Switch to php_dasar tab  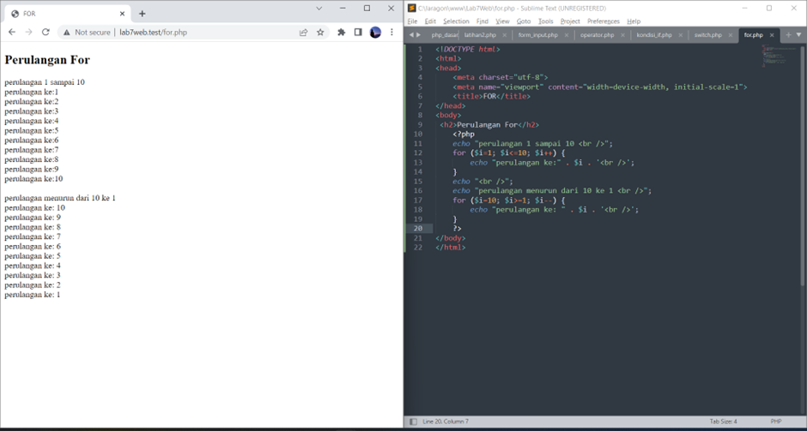point(444,35)
